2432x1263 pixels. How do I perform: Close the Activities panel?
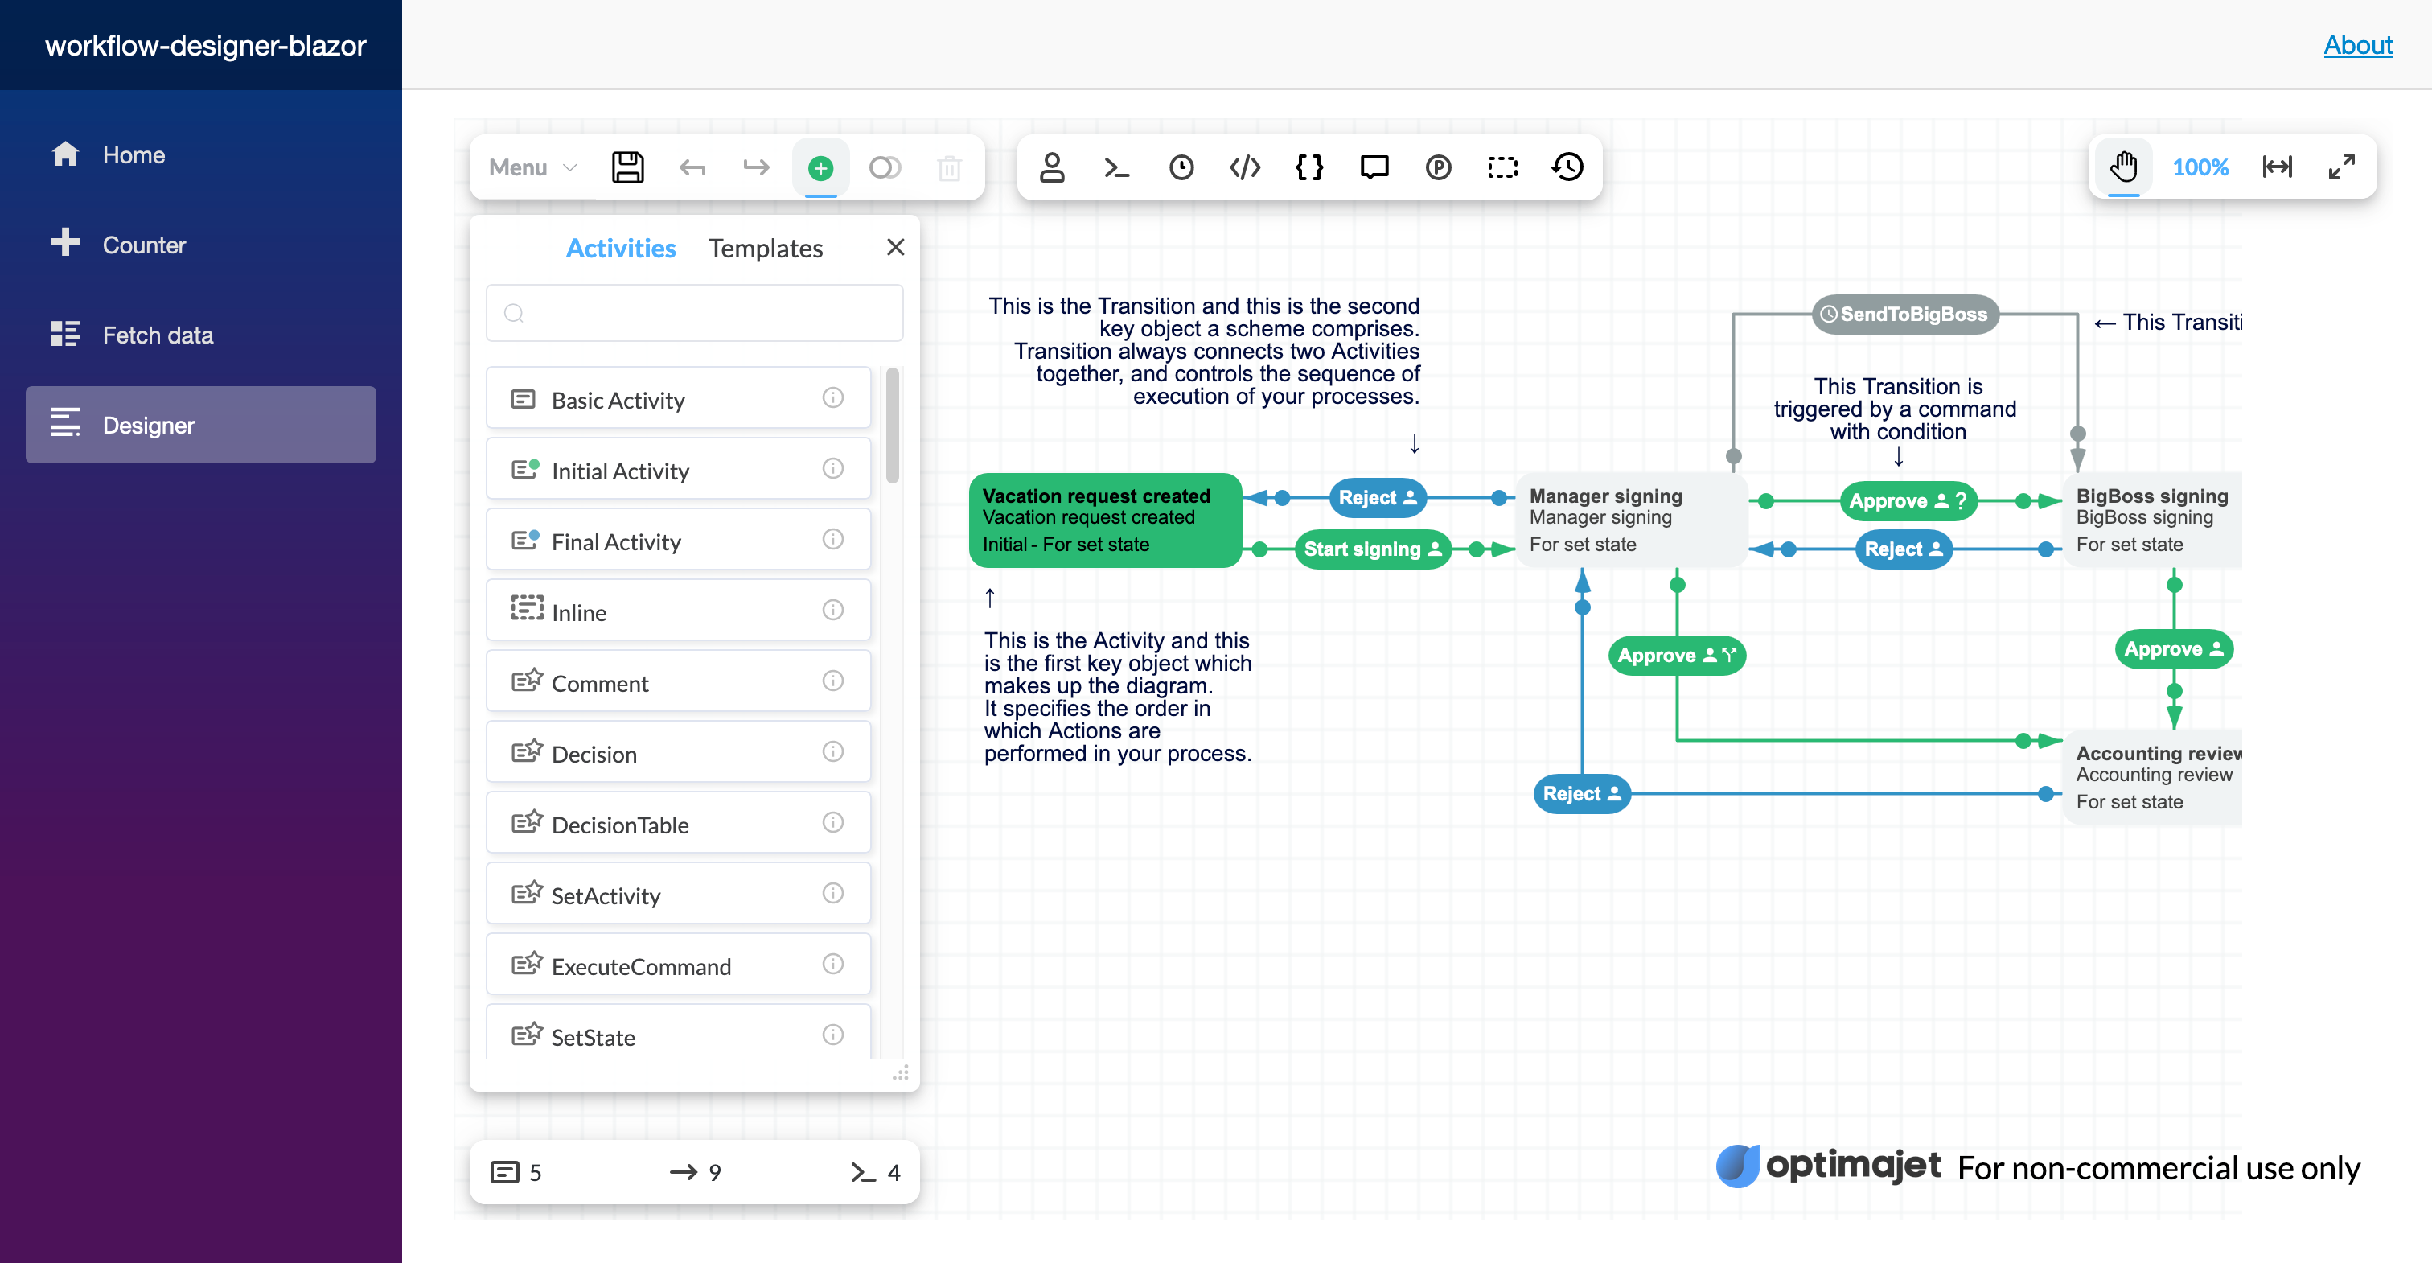point(895,246)
